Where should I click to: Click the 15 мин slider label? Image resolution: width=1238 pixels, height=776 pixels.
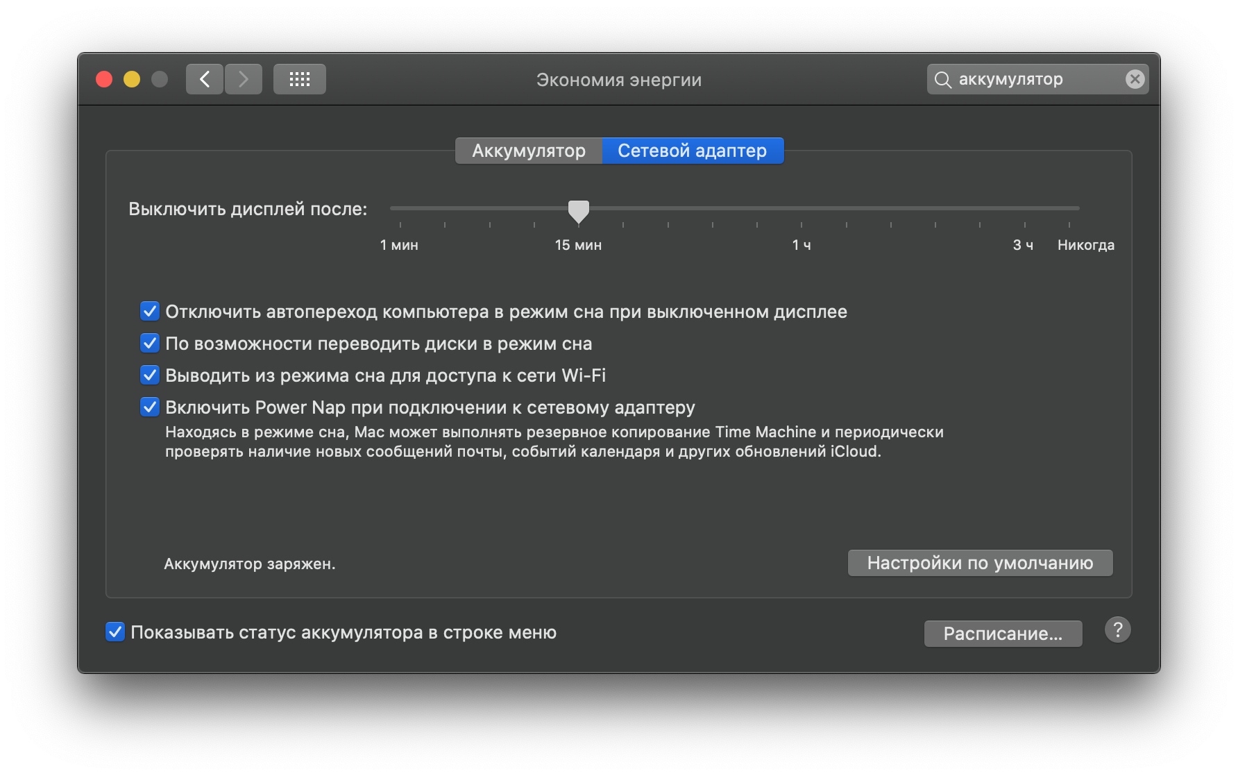(x=578, y=245)
